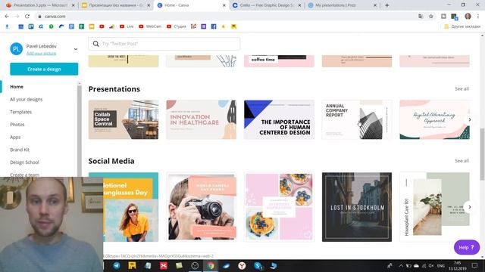The height and width of the screenshot is (272, 485).
Task: Open the Live YouTube bookmark
Action: coord(127,26)
